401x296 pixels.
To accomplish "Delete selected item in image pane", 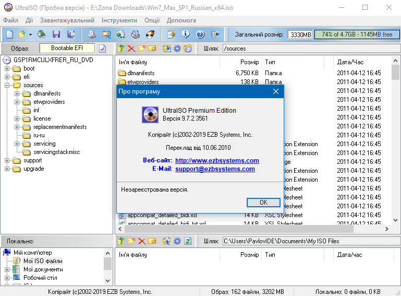I will click(131, 48).
